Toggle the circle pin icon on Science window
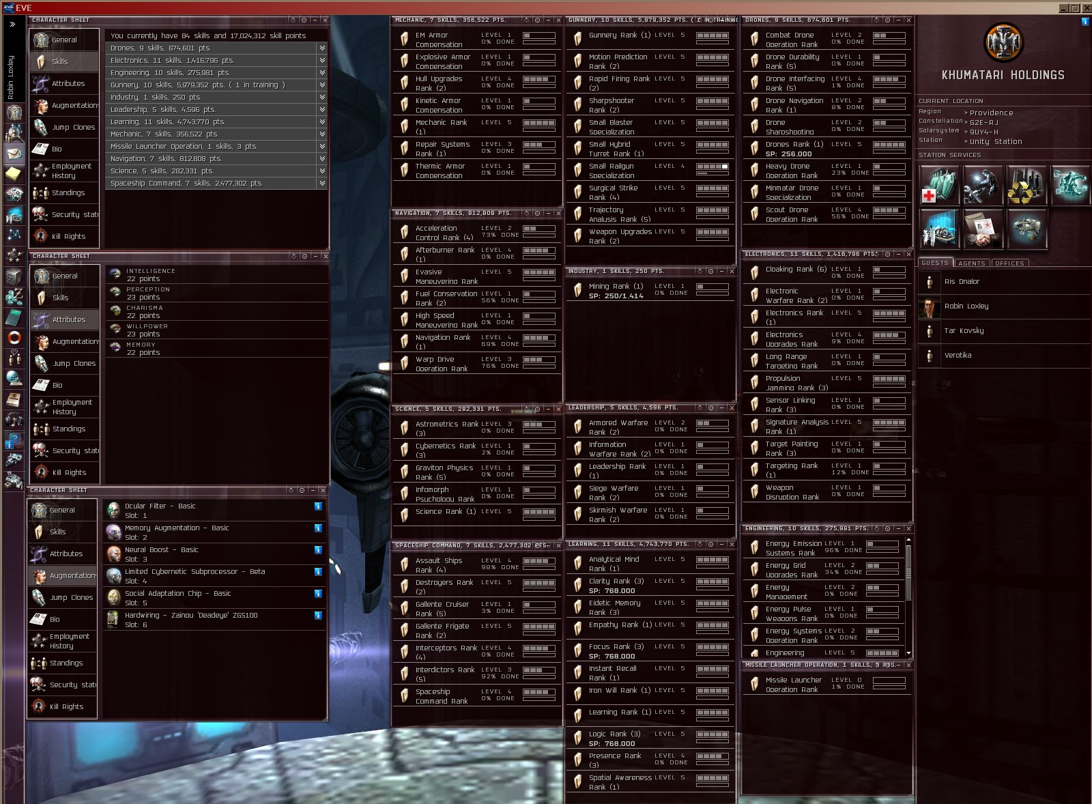 (x=537, y=410)
